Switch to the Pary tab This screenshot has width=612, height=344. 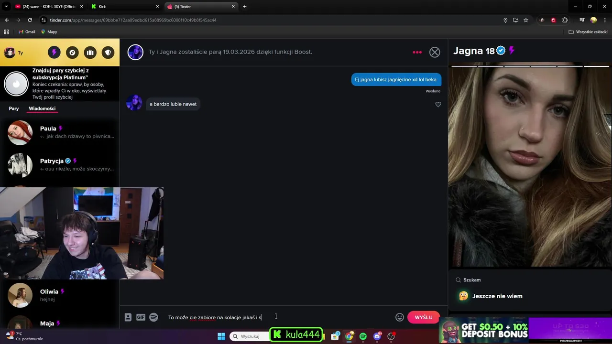[14, 108]
